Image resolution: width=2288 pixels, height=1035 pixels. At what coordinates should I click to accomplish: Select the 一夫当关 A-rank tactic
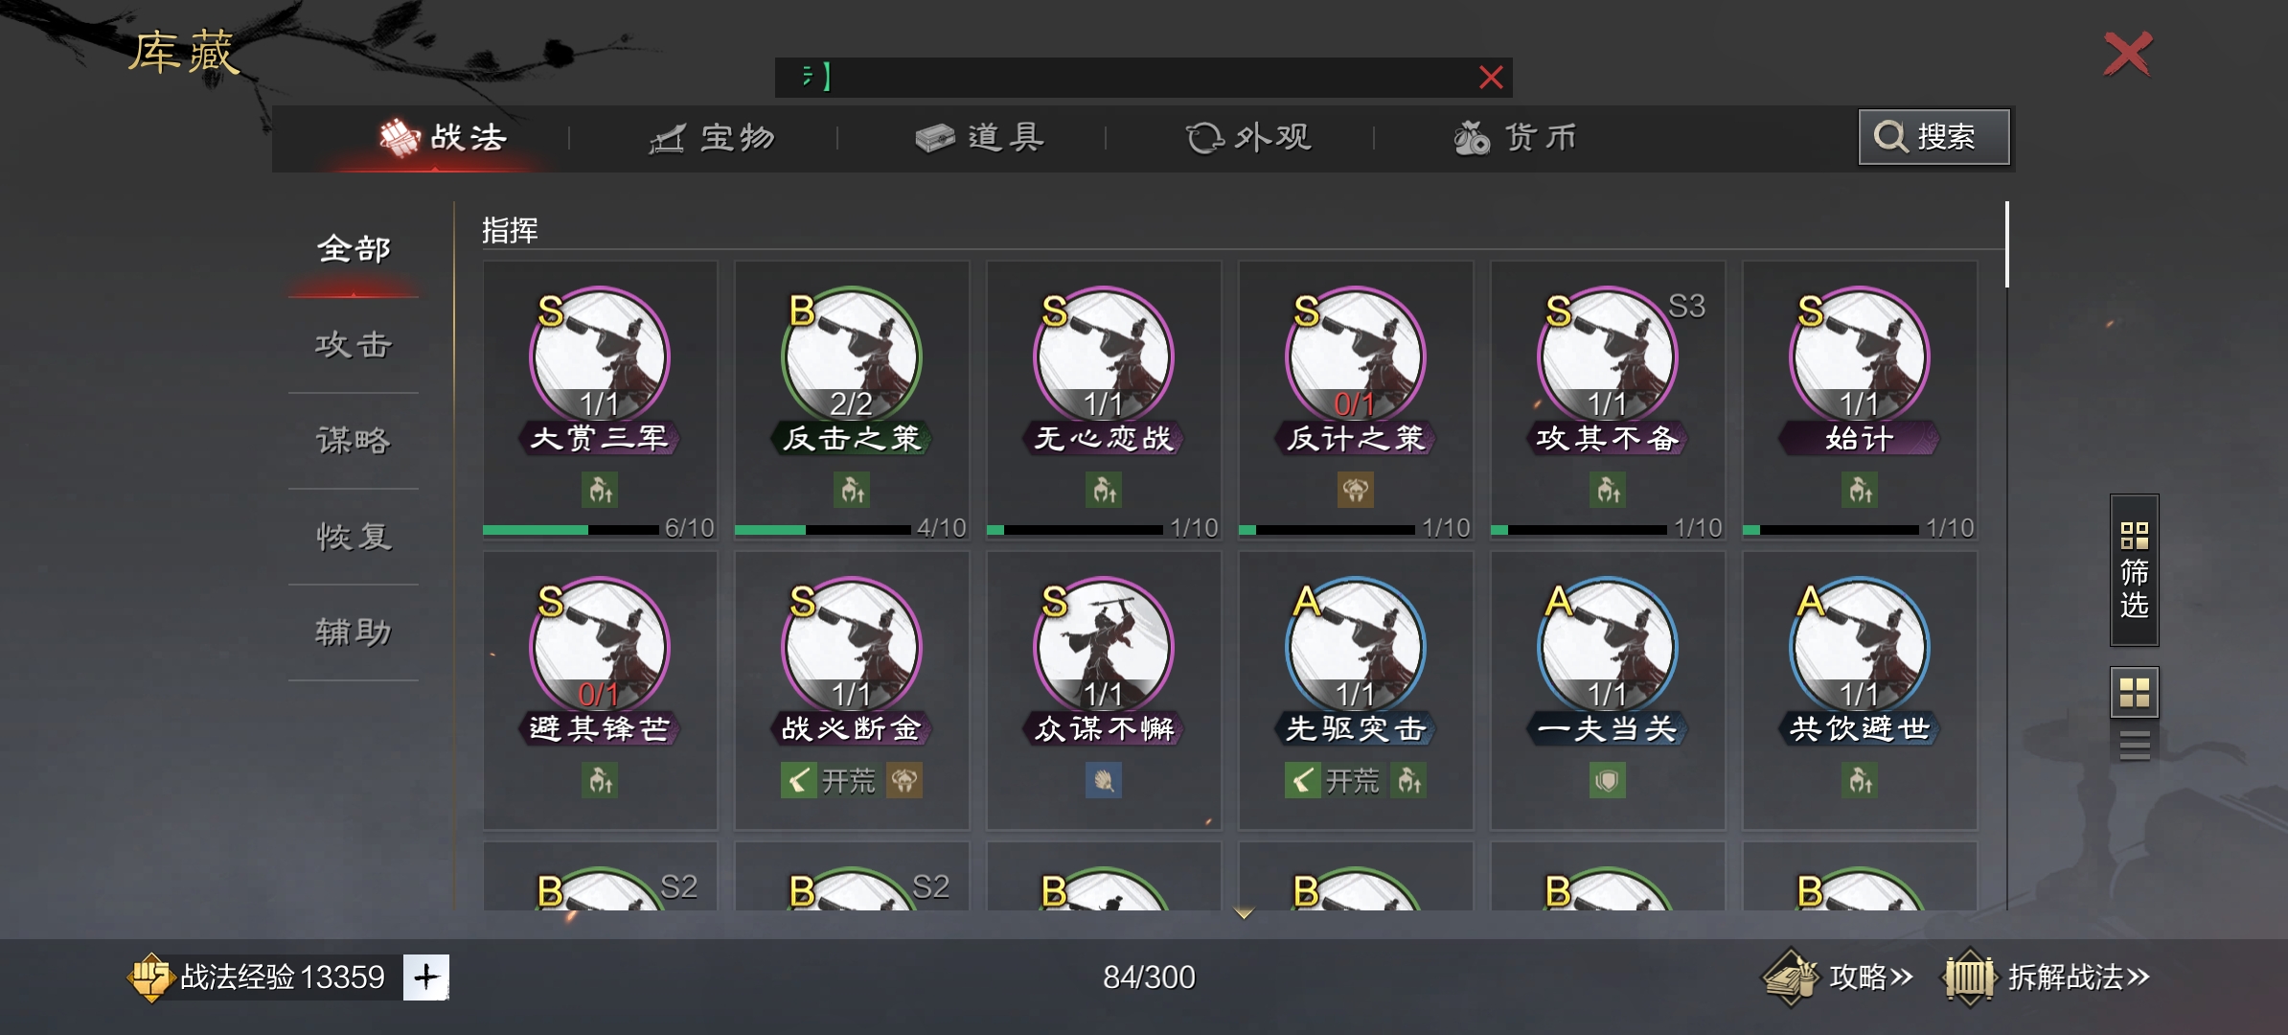1608,647
